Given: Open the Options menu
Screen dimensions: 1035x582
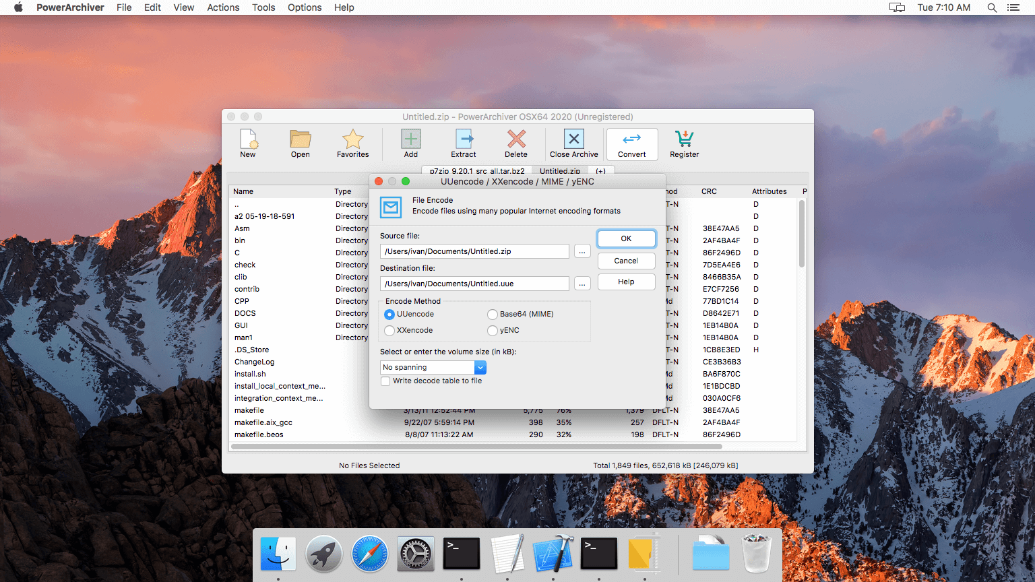Looking at the screenshot, I should pos(305,7).
